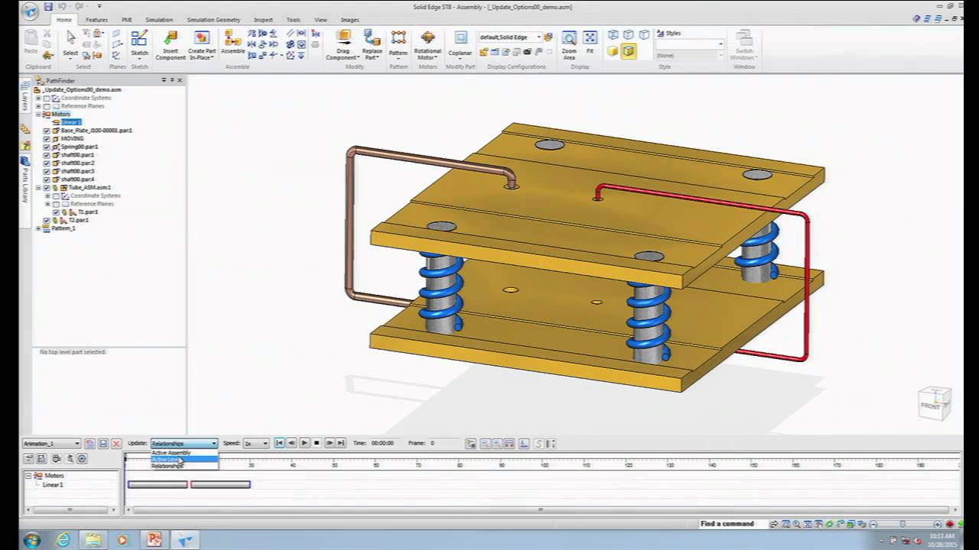Screen dimensions: 979x550
Task: Switch to the PMI tab
Action: pos(127,20)
